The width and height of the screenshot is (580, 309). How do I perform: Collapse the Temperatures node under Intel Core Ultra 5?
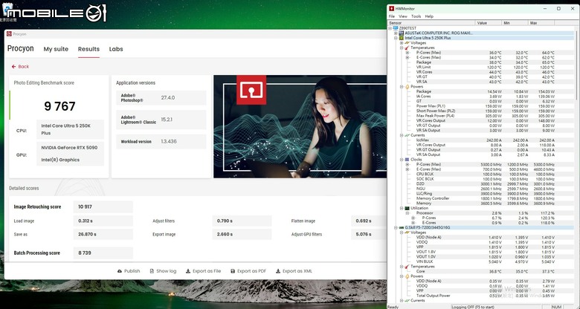(402, 48)
